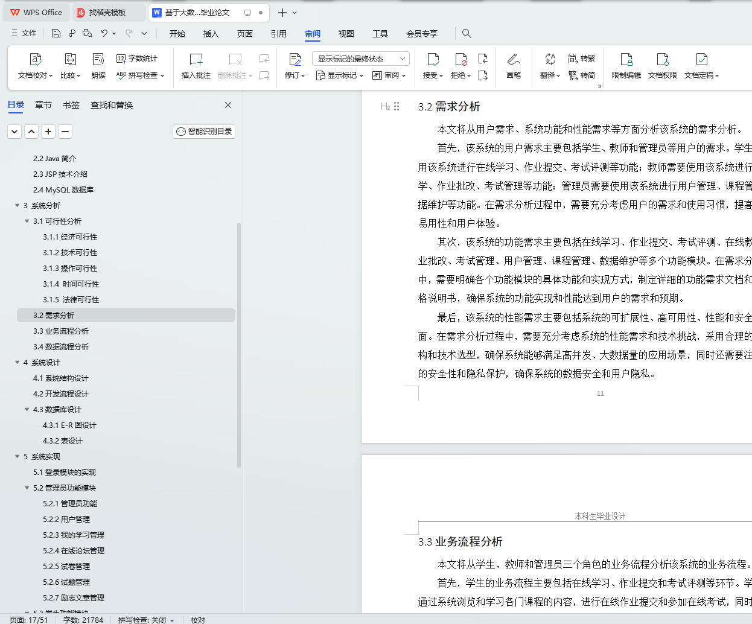Click the 字数: 21784 status bar entry
Viewport: 752px width, 624px height.
point(83,620)
